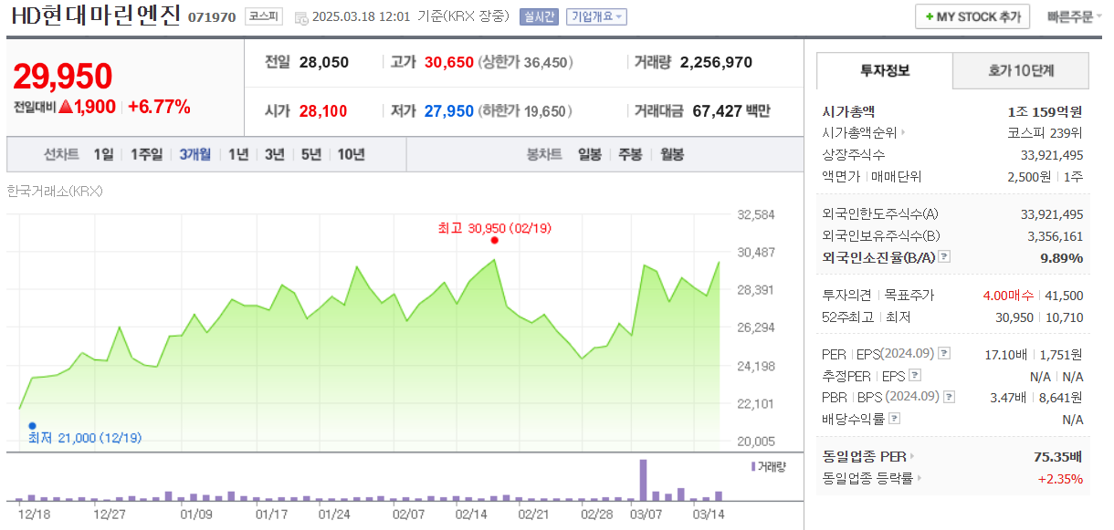Switch to the 투자정보 tab
The height and width of the screenshot is (530, 1114).
[x=884, y=70]
